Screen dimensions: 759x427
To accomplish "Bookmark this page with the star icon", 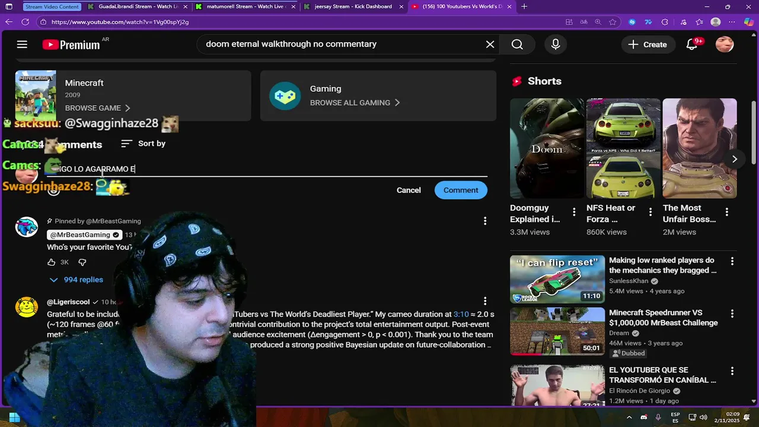I will point(613,22).
